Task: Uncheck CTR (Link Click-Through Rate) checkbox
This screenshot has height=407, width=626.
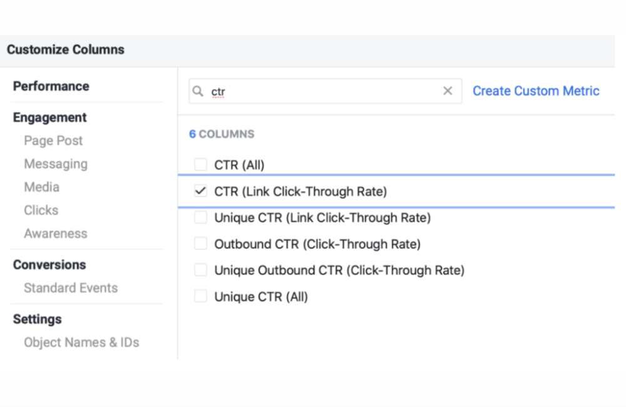Action: point(200,192)
